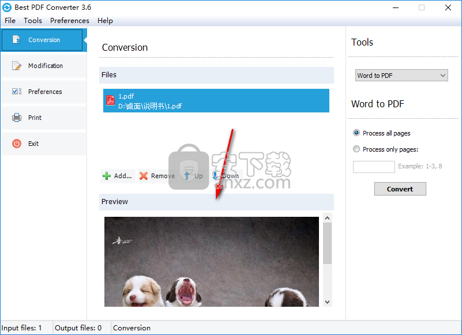Click the Input files: 1 status text
This screenshot has height=335, width=462.
21,328
